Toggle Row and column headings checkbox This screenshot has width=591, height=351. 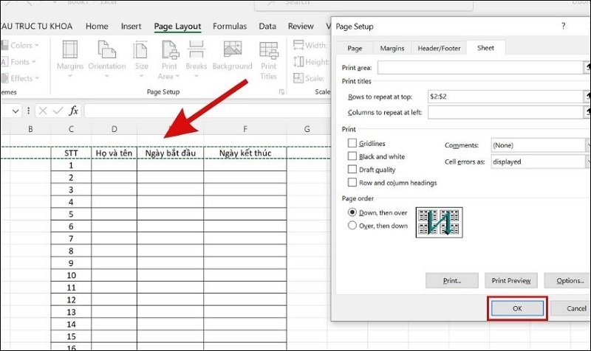coord(352,183)
